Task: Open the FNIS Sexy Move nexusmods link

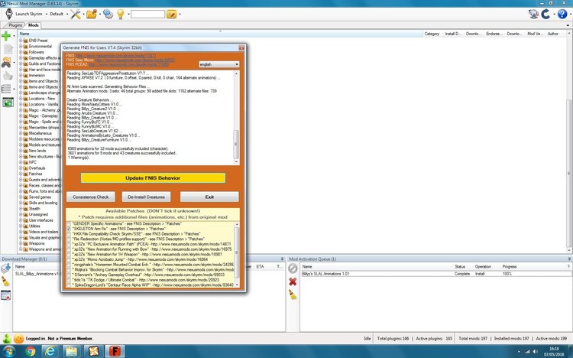Action: click(134, 60)
